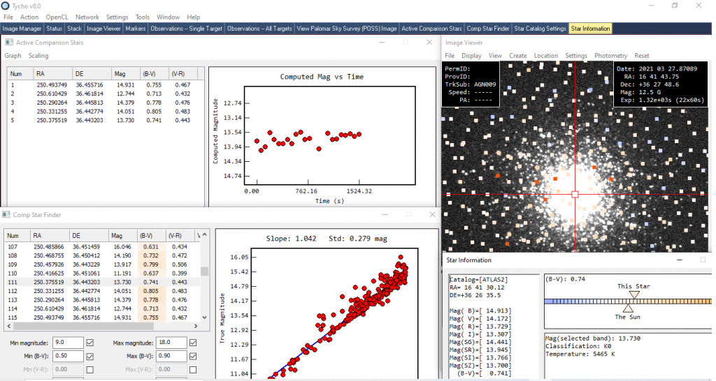
Task: Minimize the Star Information panel
Action: pyautogui.click(x=680, y=260)
